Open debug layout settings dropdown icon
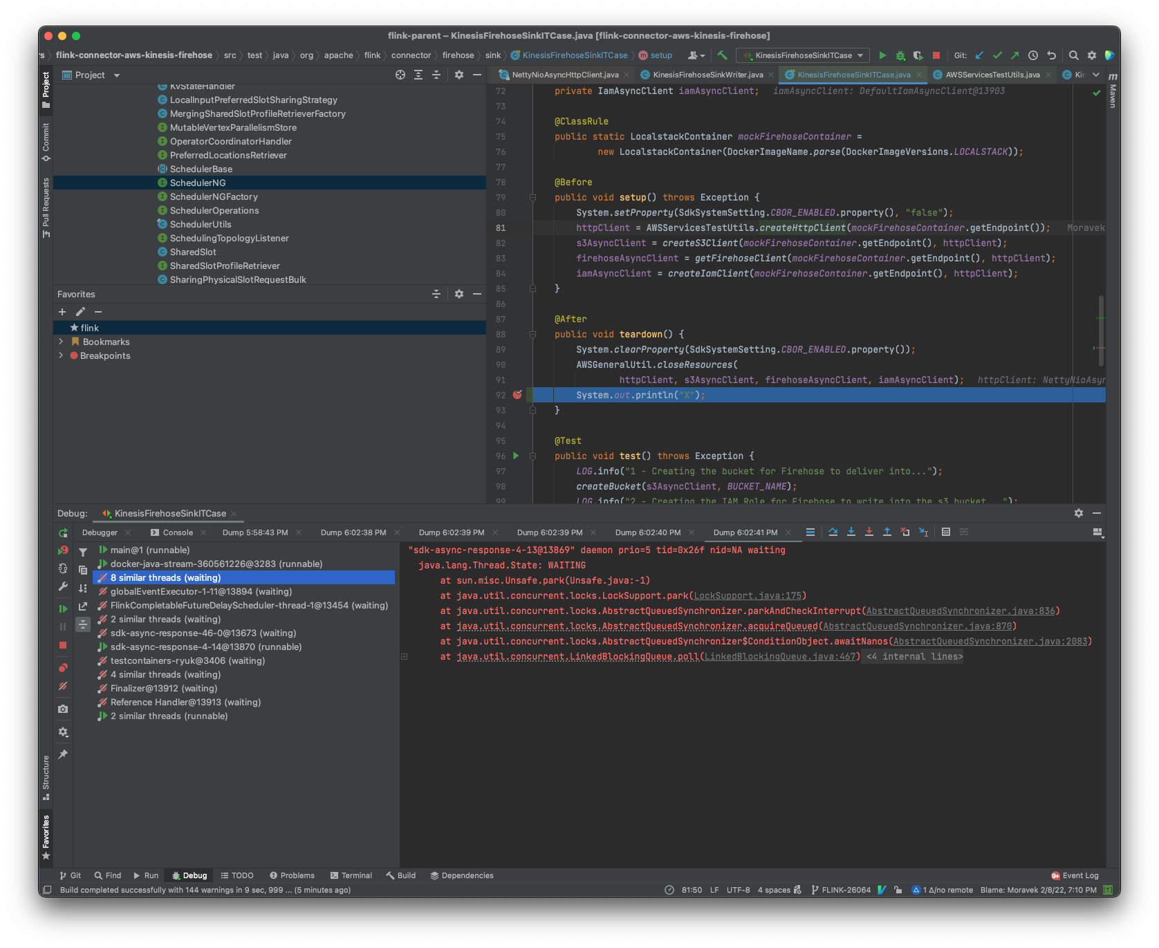The image size is (1159, 948). (x=1097, y=532)
